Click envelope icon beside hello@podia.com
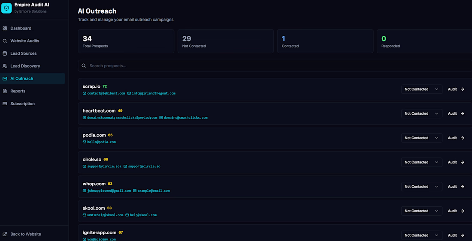472x241 pixels. pyautogui.click(x=84, y=142)
